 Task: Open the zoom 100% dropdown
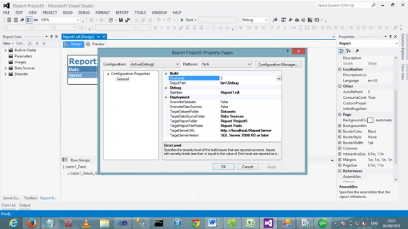click(x=78, y=20)
